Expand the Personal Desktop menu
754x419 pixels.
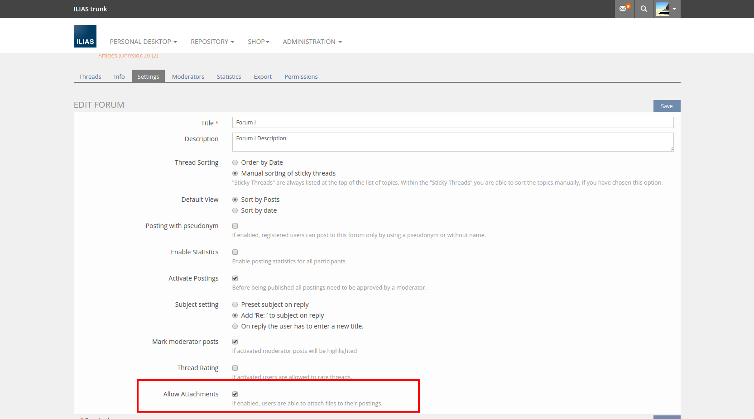point(143,42)
